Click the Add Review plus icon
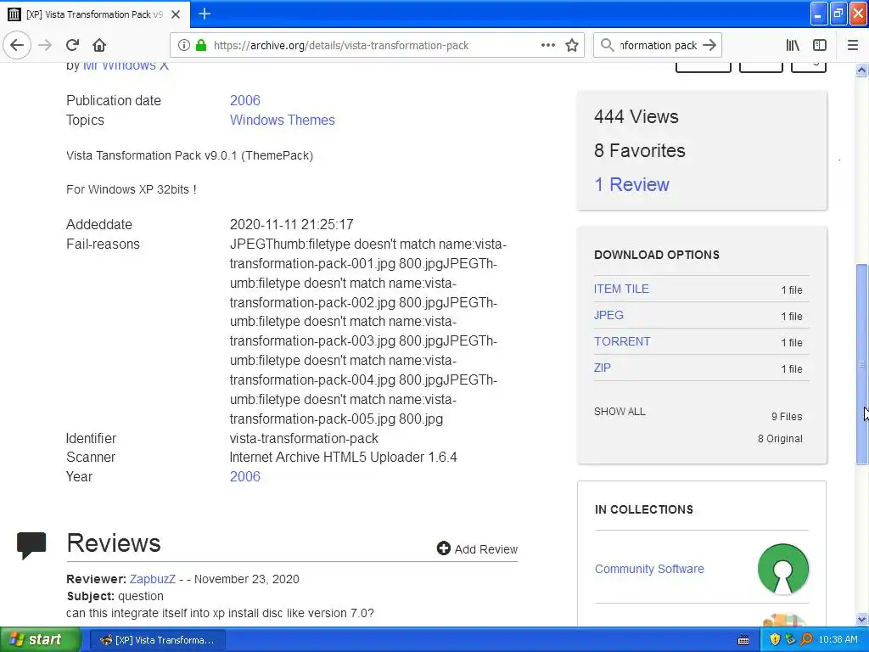869x652 pixels. click(x=443, y=548)
